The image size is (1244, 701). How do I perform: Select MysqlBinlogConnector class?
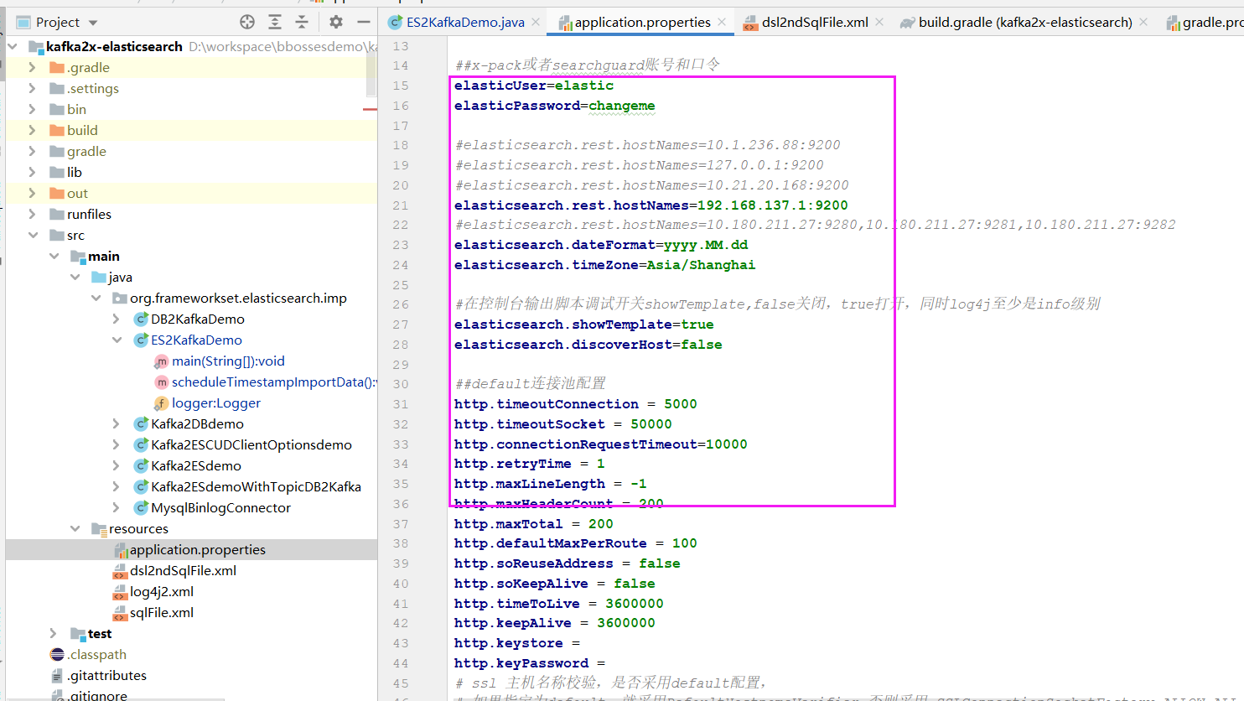[220, 507]
